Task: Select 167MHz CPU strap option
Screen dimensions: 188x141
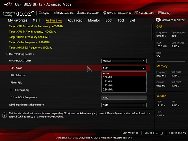Action: click(x=124, y=86)
